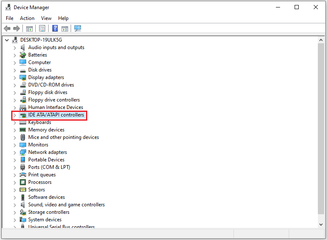Screen dimensions: 327x240
Task: Click the Disk drives icon
Action: [23, 70]
